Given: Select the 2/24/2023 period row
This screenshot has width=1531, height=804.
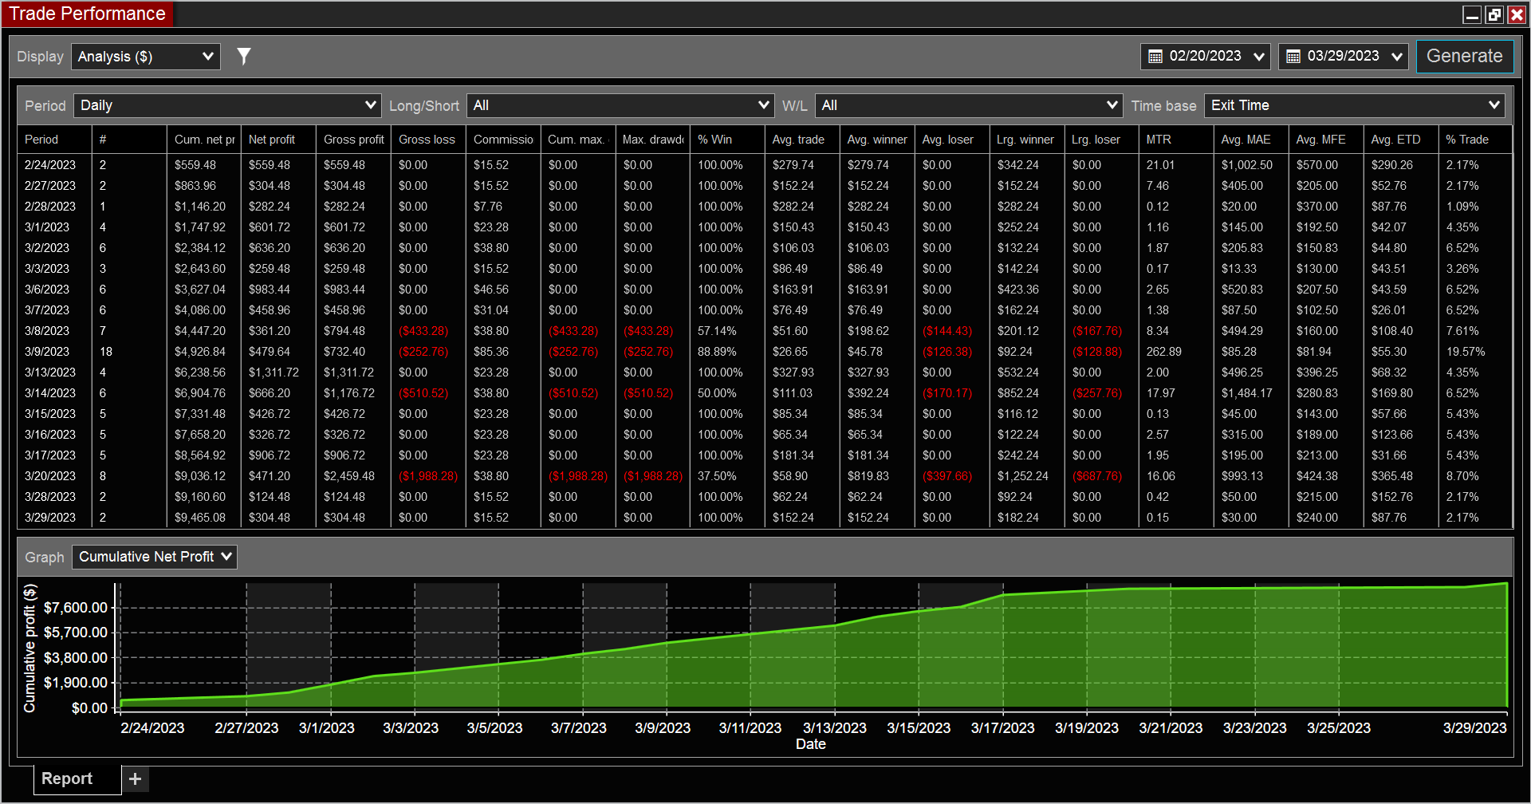Looking at the screenshot, I should point(765,165).
